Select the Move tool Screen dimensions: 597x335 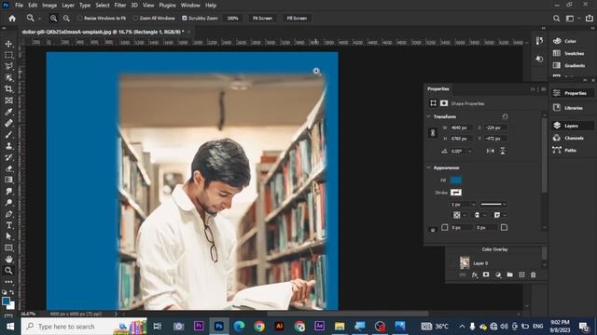point(8,44)
